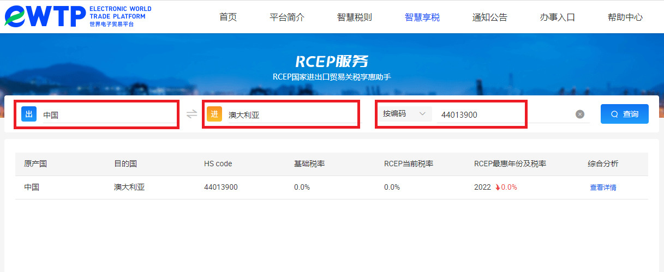This screenshot has height=272, width=664.
Task: Click the eWTP logo
Action: [x=78, y=16]
